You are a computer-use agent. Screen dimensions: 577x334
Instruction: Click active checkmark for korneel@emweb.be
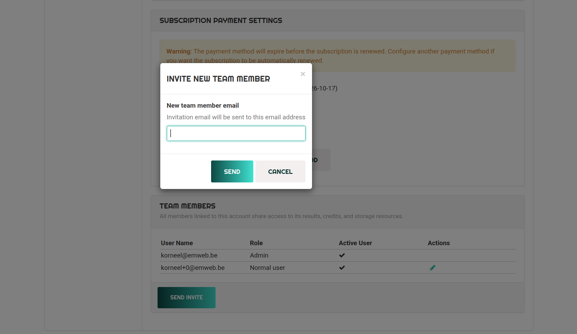(342, 255)
